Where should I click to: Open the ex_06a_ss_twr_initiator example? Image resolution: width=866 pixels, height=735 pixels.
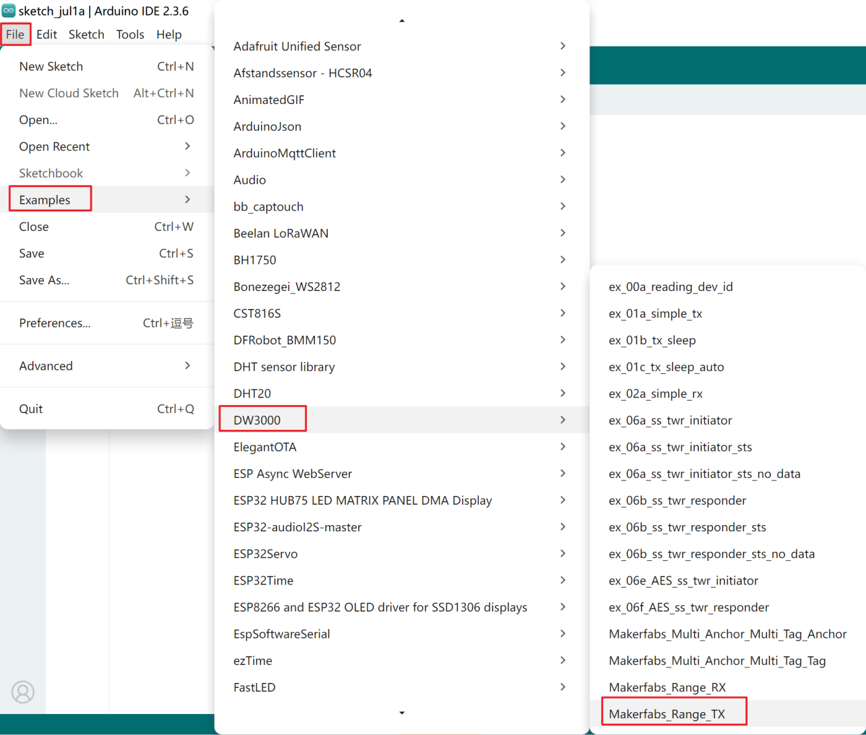pos(728,420)
